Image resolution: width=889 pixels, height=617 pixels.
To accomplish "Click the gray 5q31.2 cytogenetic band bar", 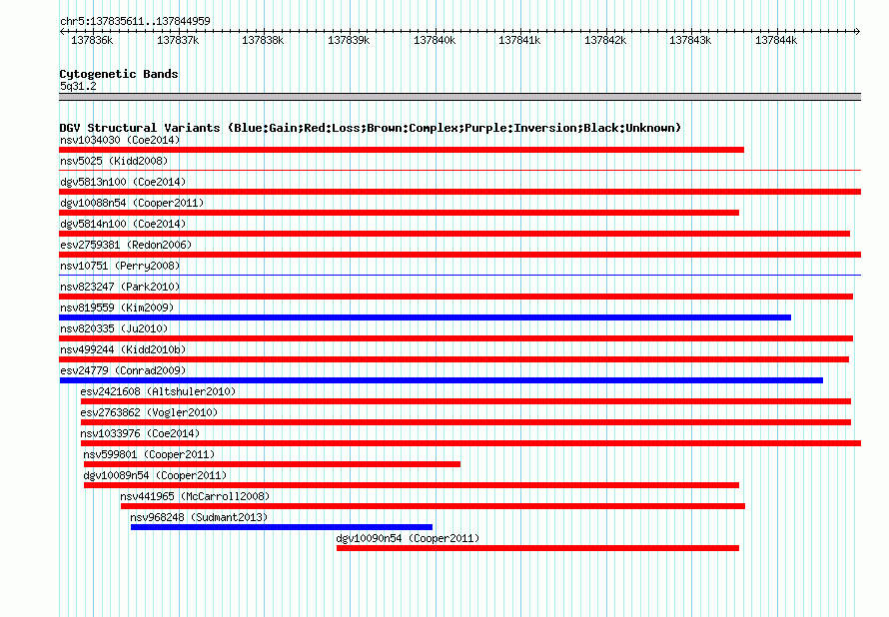I will [459, 97].
